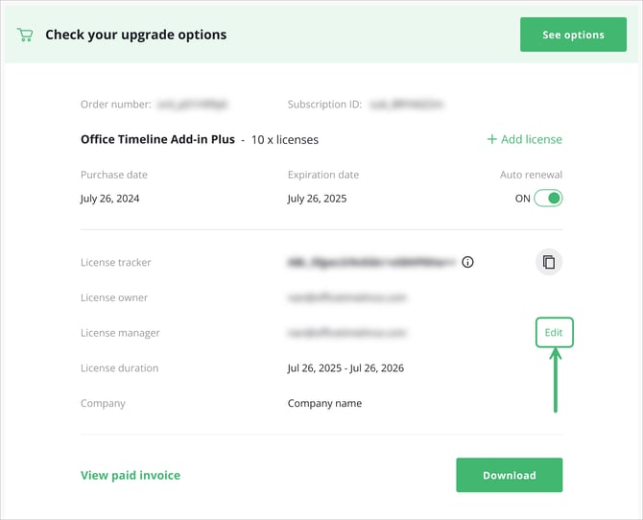
Task: Click the Add license link text
Action: [532, 139]
